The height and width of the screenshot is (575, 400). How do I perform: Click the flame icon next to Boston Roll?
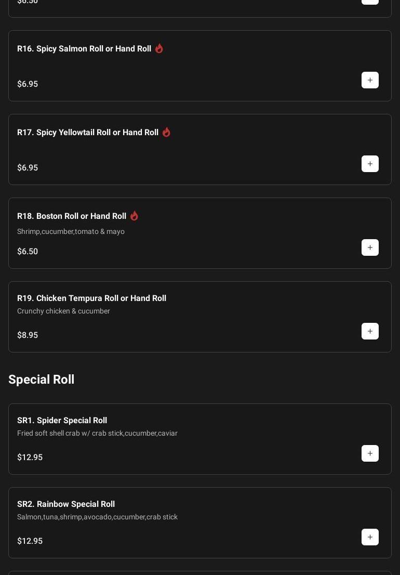[x=134, y=216]
